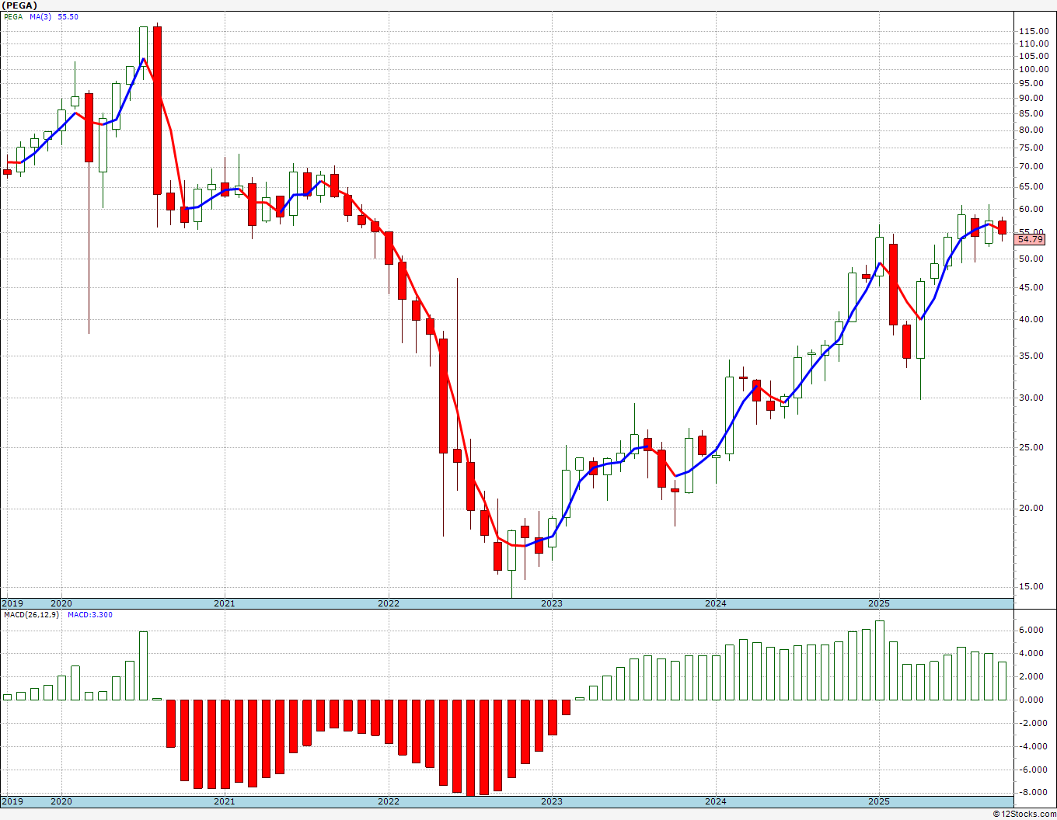
Task: Select the 45.00 price axis label
Action: (x=1032, y=287)
